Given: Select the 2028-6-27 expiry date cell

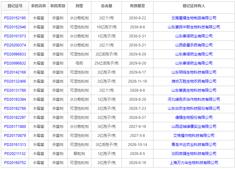Looking at the screenshot, I should [x=137, y=117].
